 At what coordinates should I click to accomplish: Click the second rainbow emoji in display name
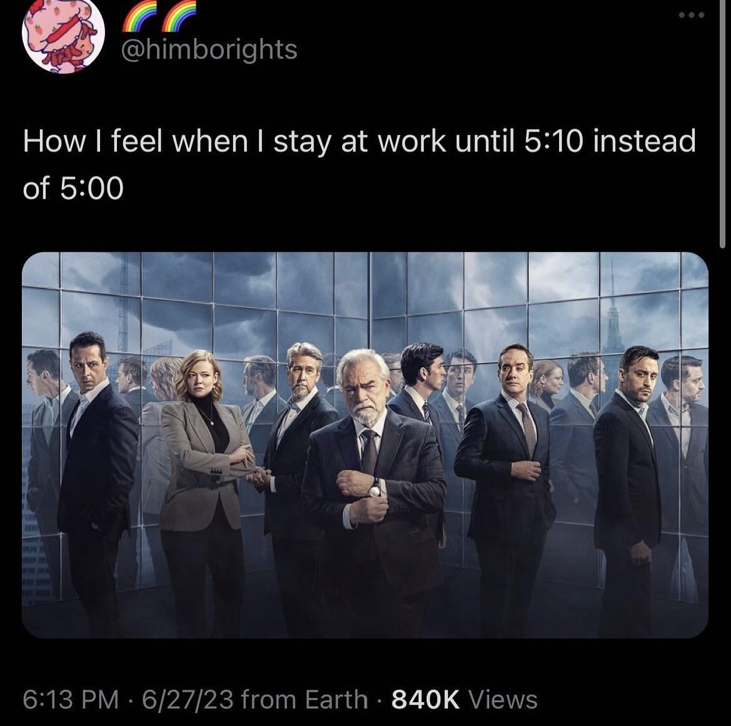(179, 17)
